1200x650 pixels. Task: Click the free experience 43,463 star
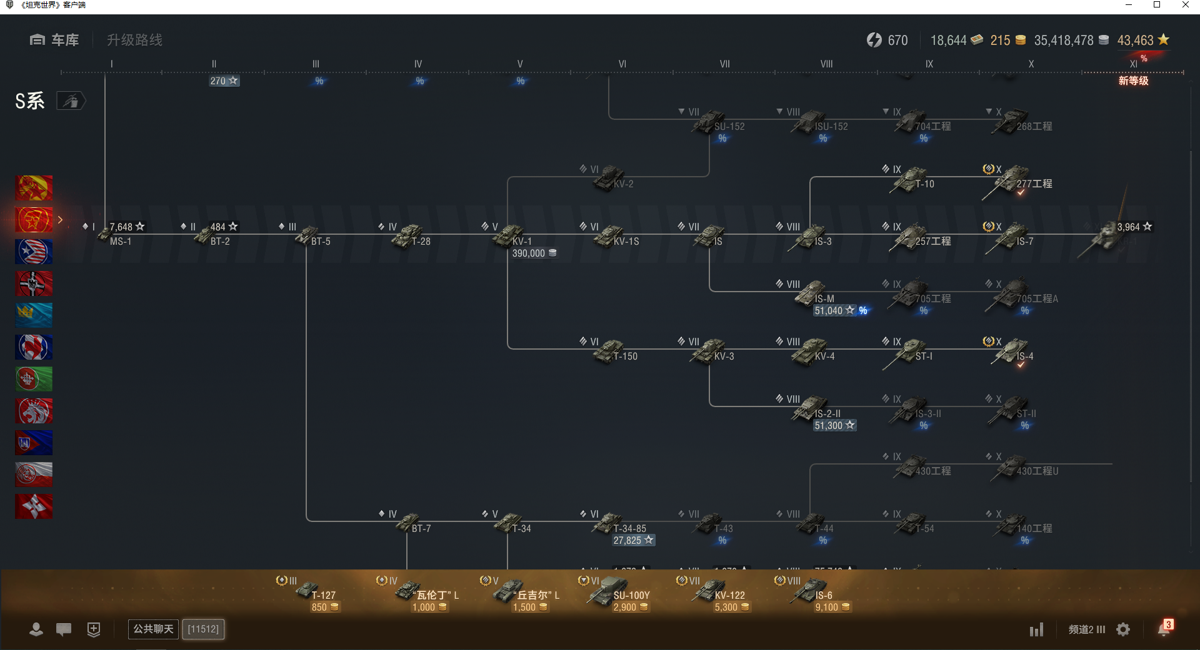coord(1143,40)
